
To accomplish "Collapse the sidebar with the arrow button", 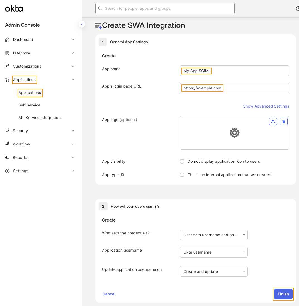I will click(x=82, y=24).
